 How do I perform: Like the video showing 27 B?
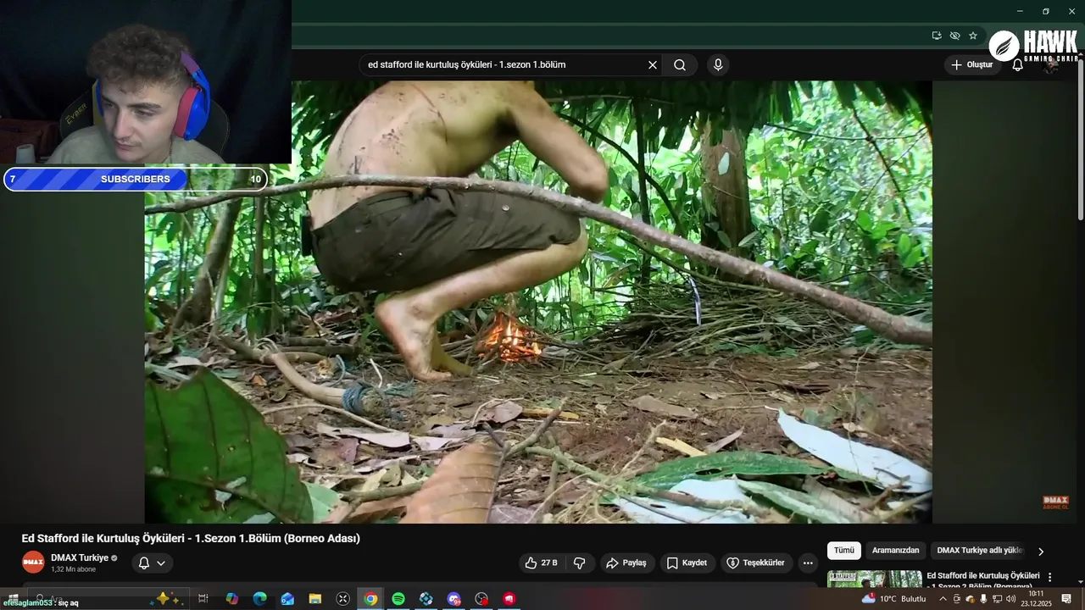(x=542, y=563)
